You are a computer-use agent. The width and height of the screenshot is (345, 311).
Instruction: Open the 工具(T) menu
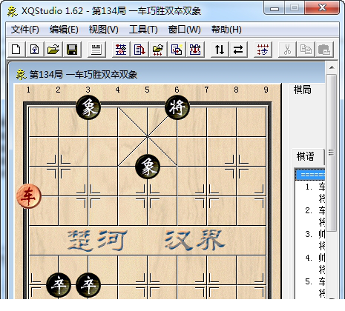tap(143, 30)
